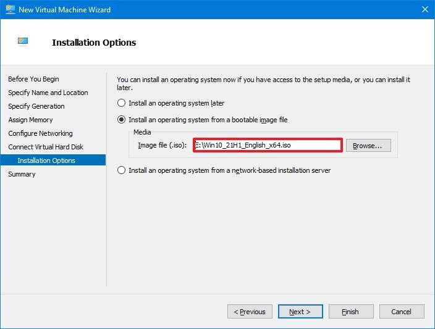Jump to Specify Generation step
This screenshot has width=435, height=329.
(x=36, y=106)
